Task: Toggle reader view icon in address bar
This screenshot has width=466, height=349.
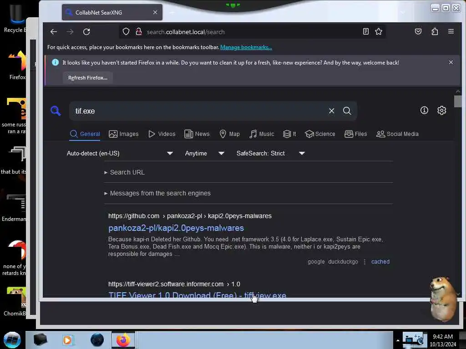Action: 365,31
